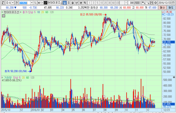The width and height of the screenshot is (176, 113).
Task: Click the save chart floppy disk icon
Action: click(151, 3)
